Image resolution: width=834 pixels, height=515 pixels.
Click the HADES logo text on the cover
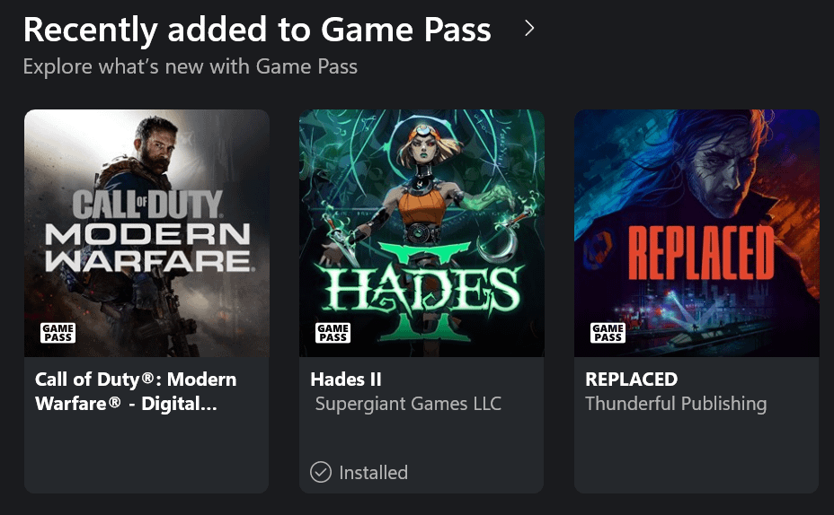421,290
